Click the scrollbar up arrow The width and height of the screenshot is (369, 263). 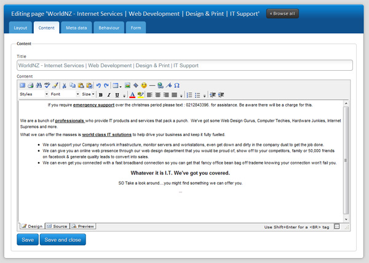coord(346,103)
